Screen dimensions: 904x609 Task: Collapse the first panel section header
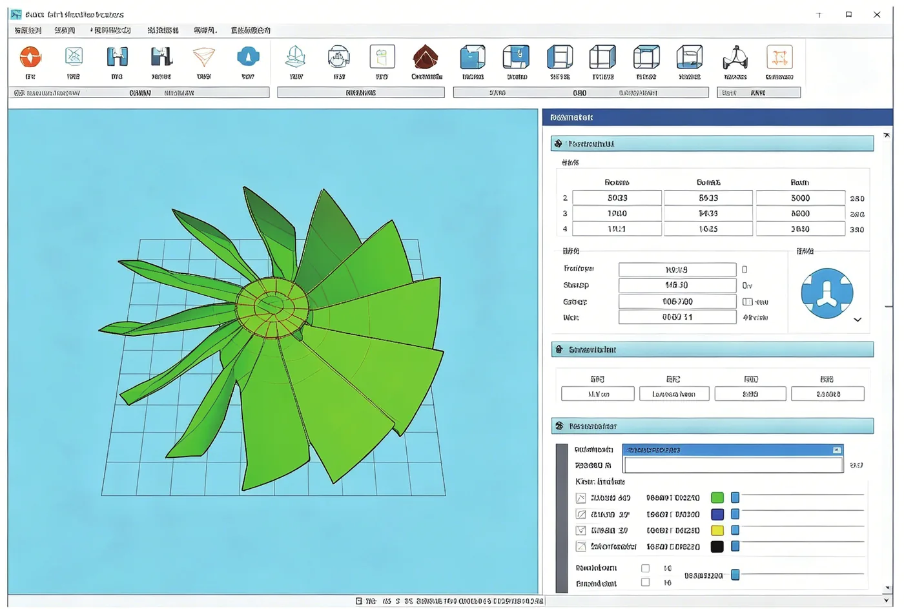[x=712, y=143]
